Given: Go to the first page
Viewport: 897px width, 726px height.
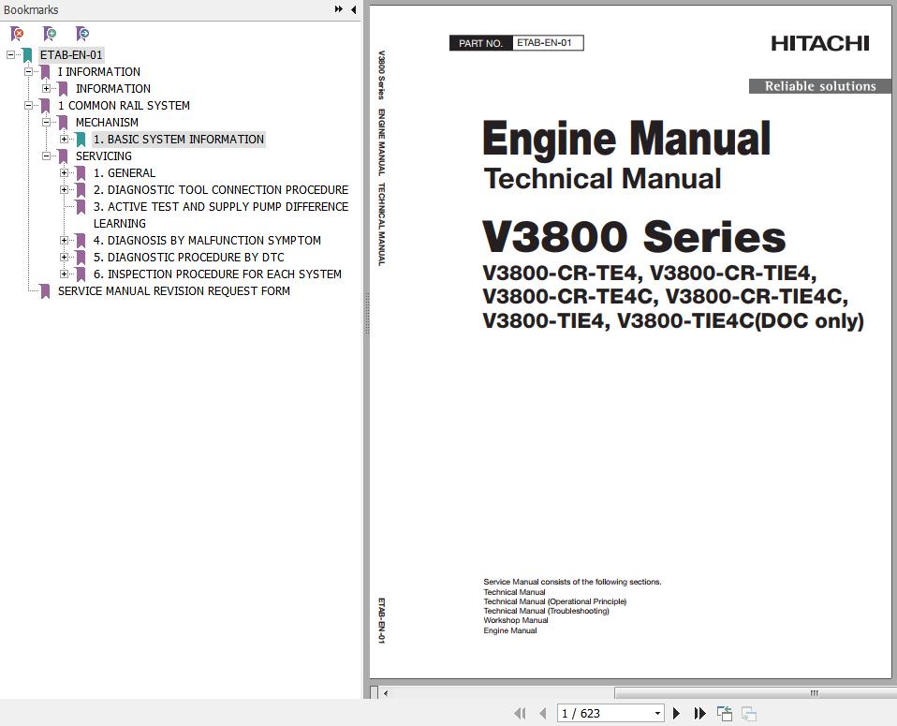Looking at the screenshot, I should (x=520, y=714).
